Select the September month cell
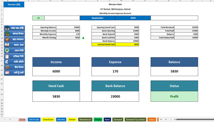Viewport: 214px width, 122px height. pyautogui.click(x=98, y=18)
